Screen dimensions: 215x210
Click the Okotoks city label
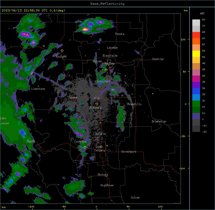(x=103, y=175)
